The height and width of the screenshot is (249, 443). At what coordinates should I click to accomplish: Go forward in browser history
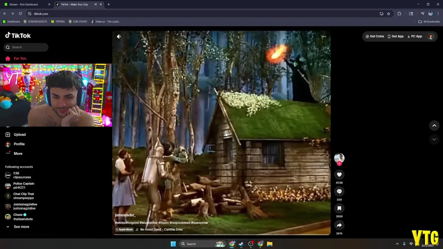[12, 14]
